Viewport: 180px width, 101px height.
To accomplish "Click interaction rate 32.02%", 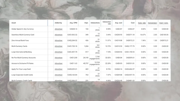I will pos(108,58).
